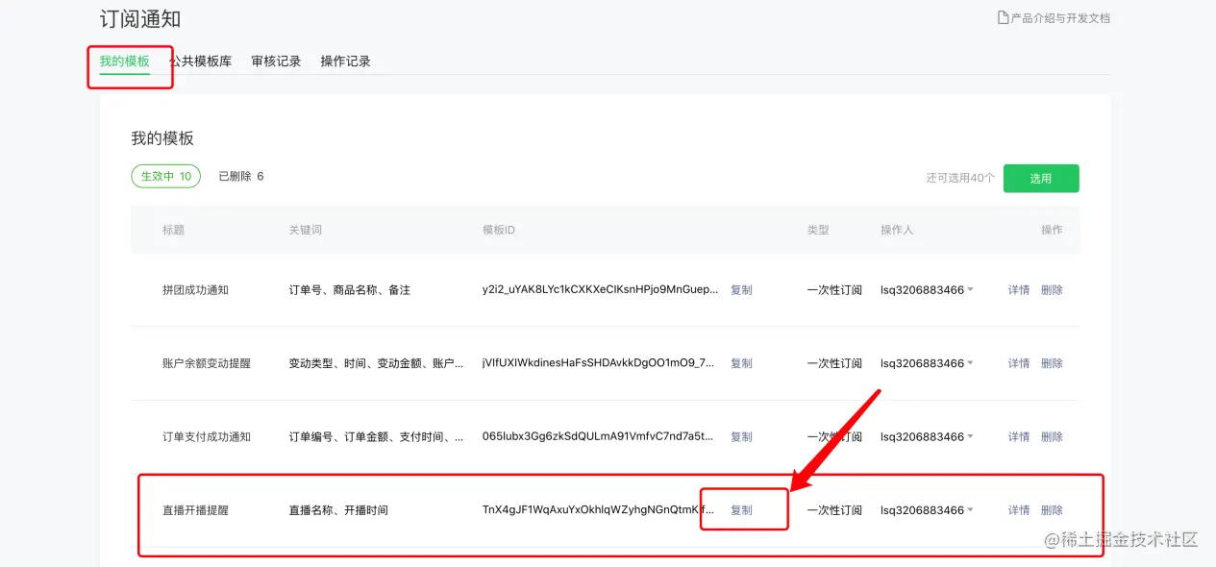Screen dimensions: 1216x567
Task: Delete the 账户余额变动提醒 template
Action: (1052, 363)
